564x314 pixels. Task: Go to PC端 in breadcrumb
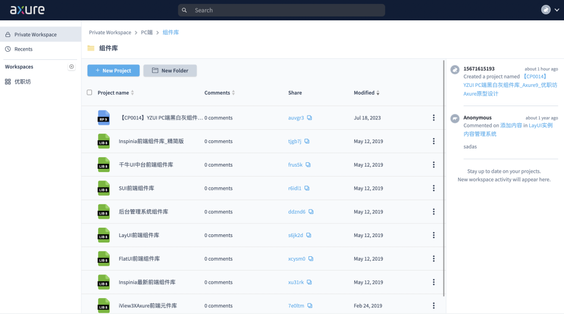(x=147, y=32)
